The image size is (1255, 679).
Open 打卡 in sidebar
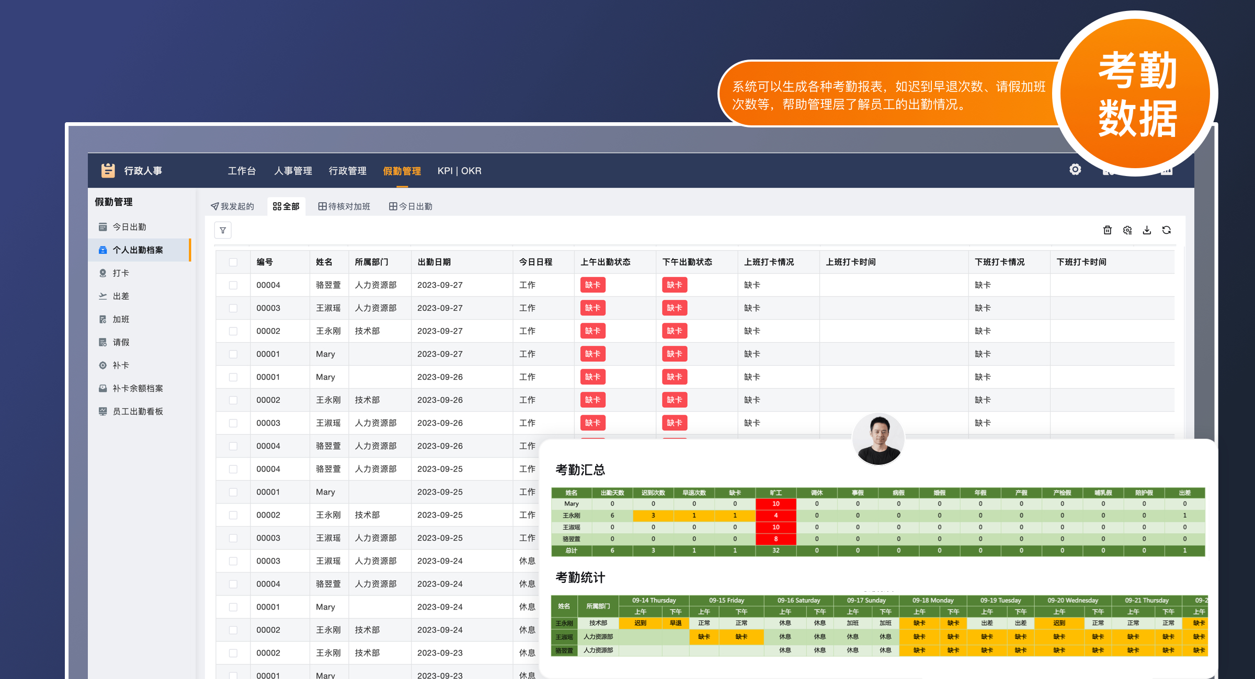[x=121, y=273]
